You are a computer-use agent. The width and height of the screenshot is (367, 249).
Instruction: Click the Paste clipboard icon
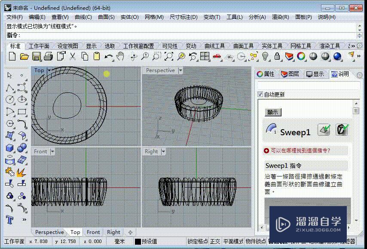[97, 56]
